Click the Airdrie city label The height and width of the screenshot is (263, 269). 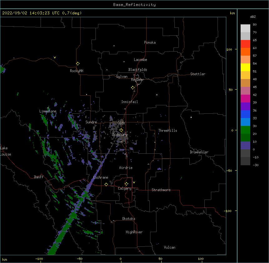[126, 168]
